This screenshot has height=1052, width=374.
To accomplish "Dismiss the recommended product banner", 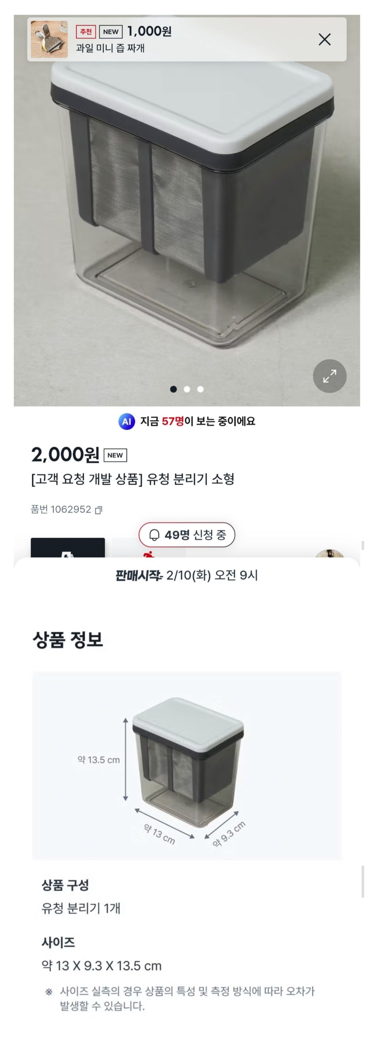I will click(x=324, y=39).
